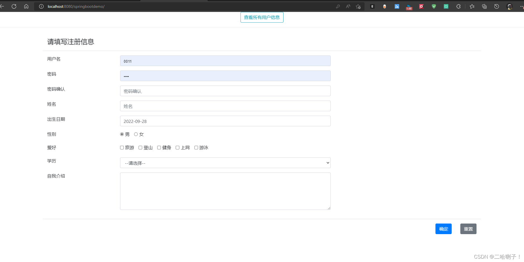Open the collections icon
This screenshot has height=262, width=524.
(x=484, y=6)
